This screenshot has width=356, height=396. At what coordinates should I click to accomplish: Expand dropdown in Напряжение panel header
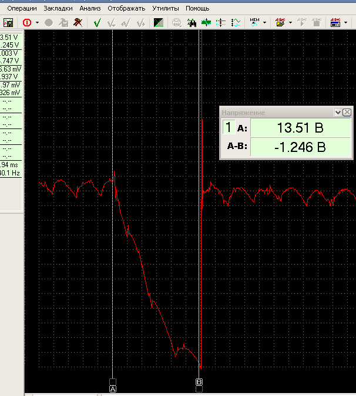pyautogui.click(x=337, y=112)
